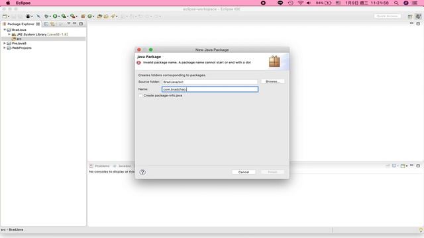Click the Cancel button in dialog
This screenshot has height=238, width=424.
(x=244, y=172)
